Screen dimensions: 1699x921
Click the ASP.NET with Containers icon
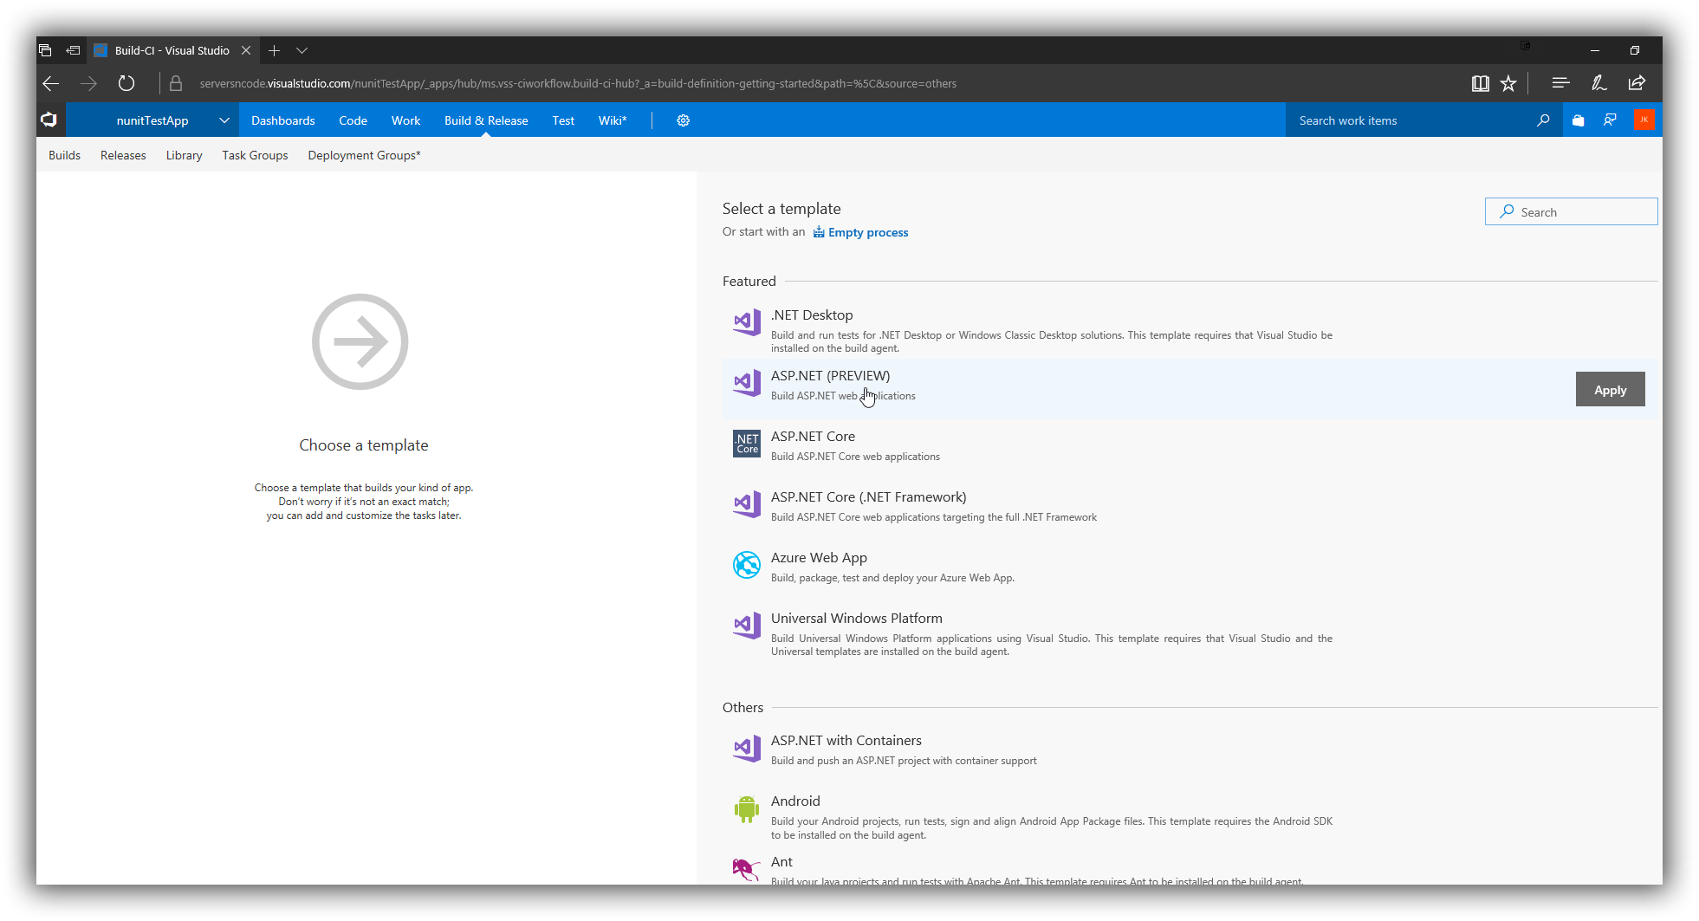click(x=746, y=748)
